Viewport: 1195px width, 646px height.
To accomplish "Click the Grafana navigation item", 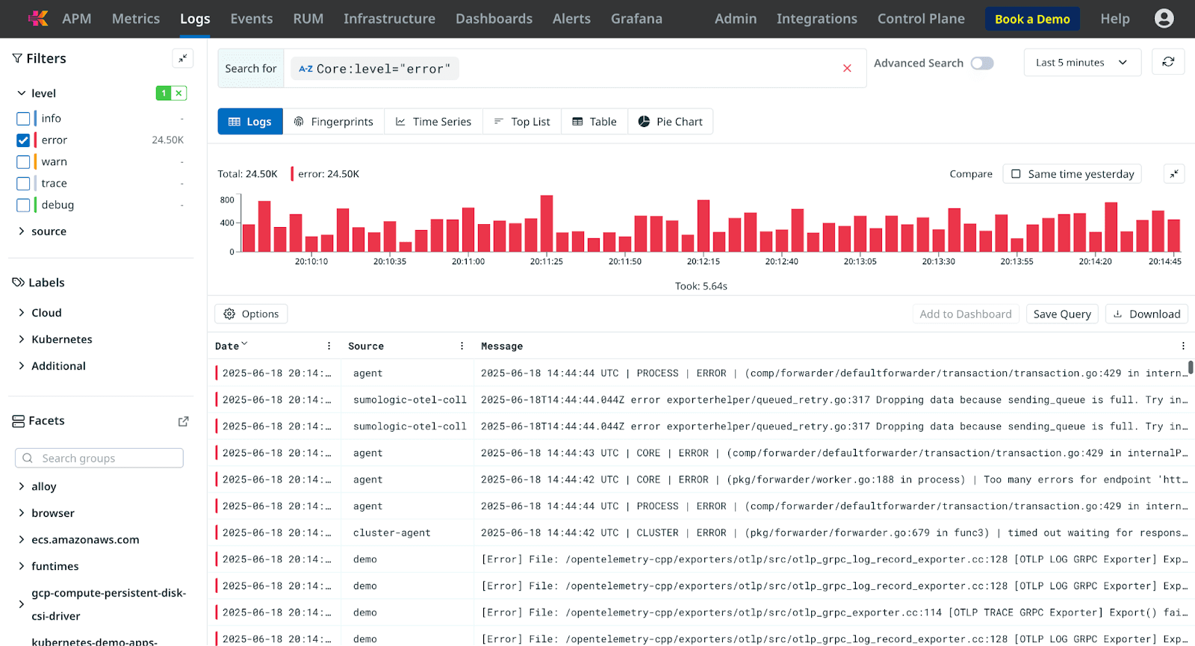I will click(636, 19).
